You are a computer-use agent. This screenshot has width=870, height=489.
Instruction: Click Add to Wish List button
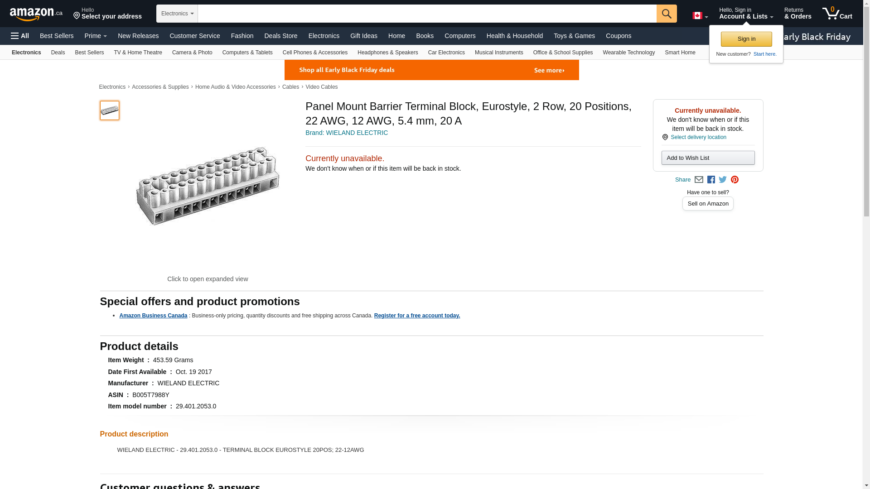(707, 158)
